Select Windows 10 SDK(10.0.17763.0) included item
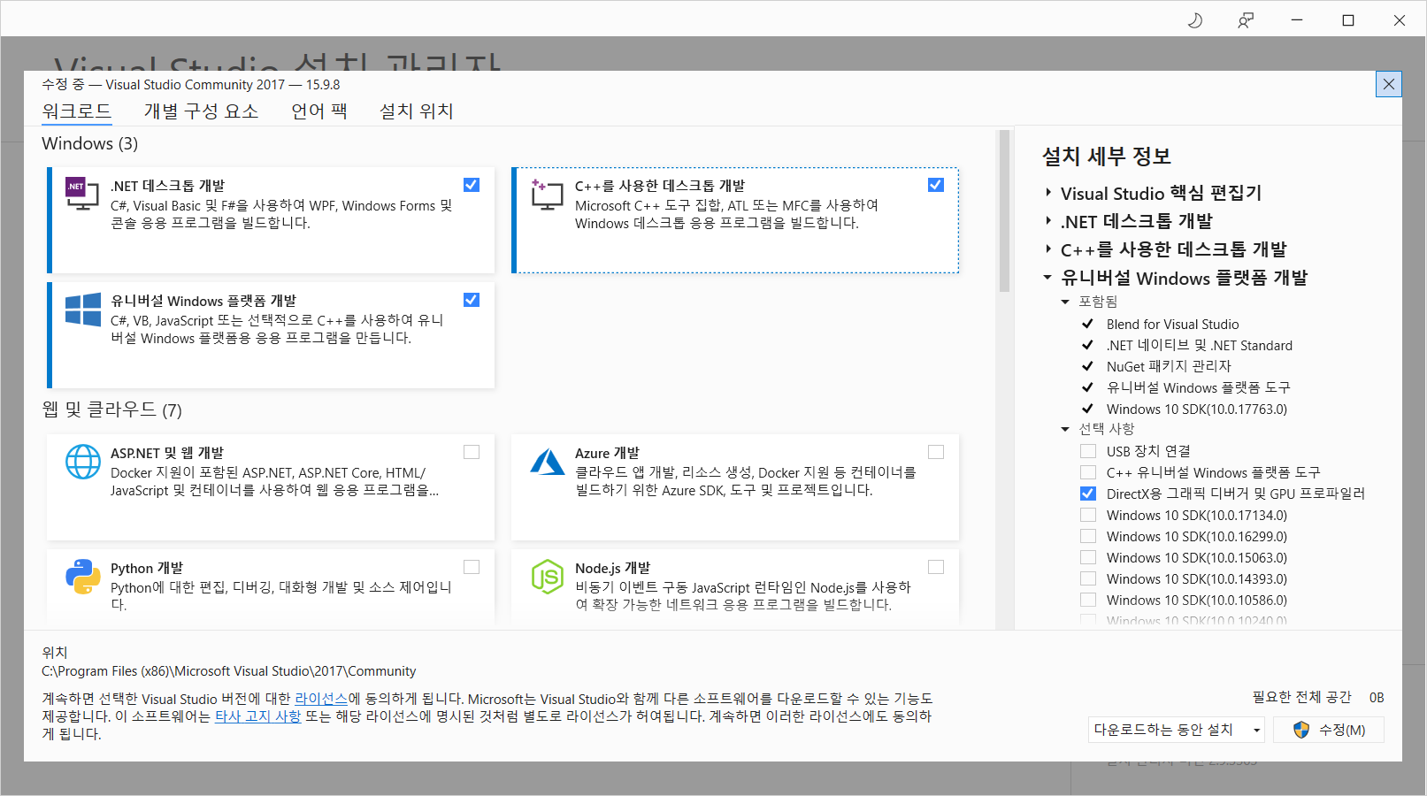 pyautogui.click(x=1197, y=409)
